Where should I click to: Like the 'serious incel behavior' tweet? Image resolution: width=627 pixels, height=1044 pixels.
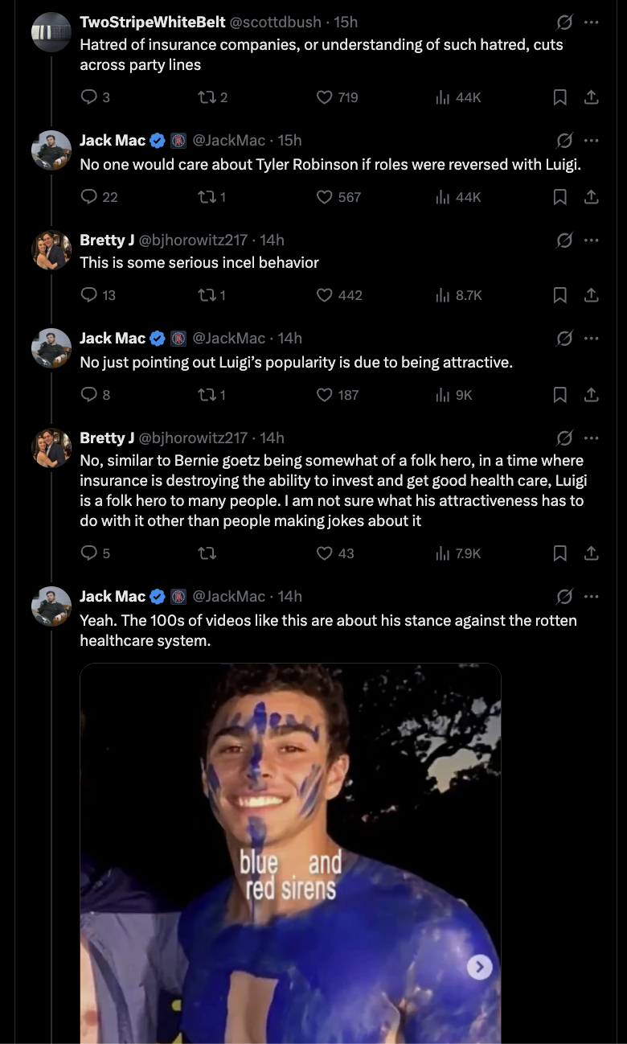[x=325, y=296]
